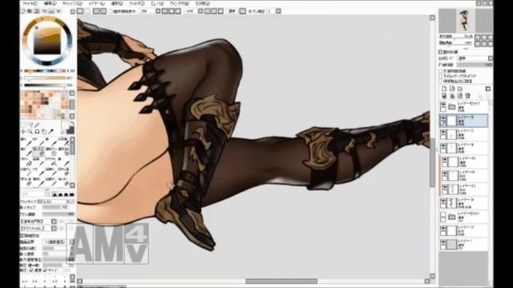Toggle the color mixer panel icon
Image resolution: width=513 pixels, height=288 pixels.
coord(44,11)
